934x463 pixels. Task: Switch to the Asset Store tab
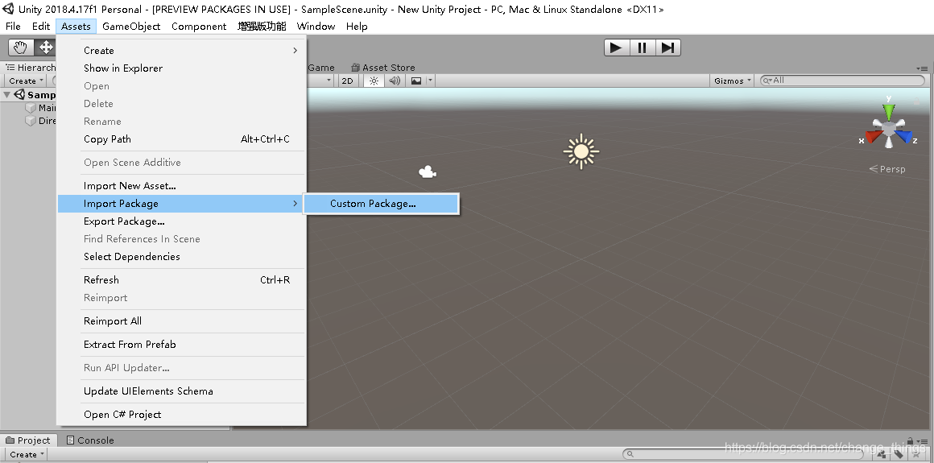pyautogui.click(x=383, y=68)
